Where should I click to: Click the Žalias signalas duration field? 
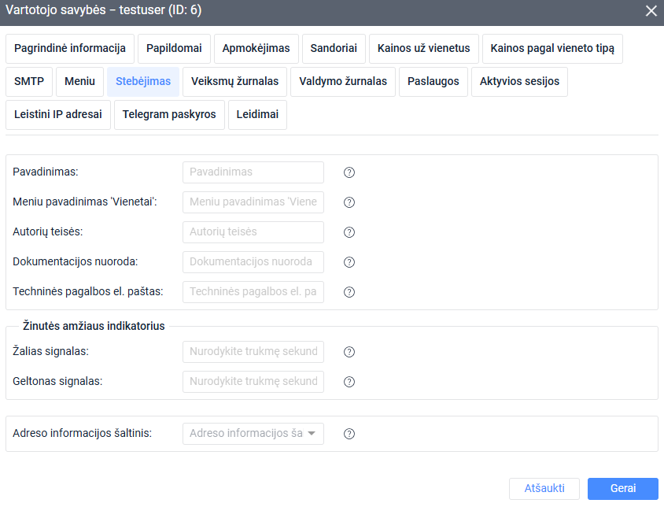pos(253,352)
